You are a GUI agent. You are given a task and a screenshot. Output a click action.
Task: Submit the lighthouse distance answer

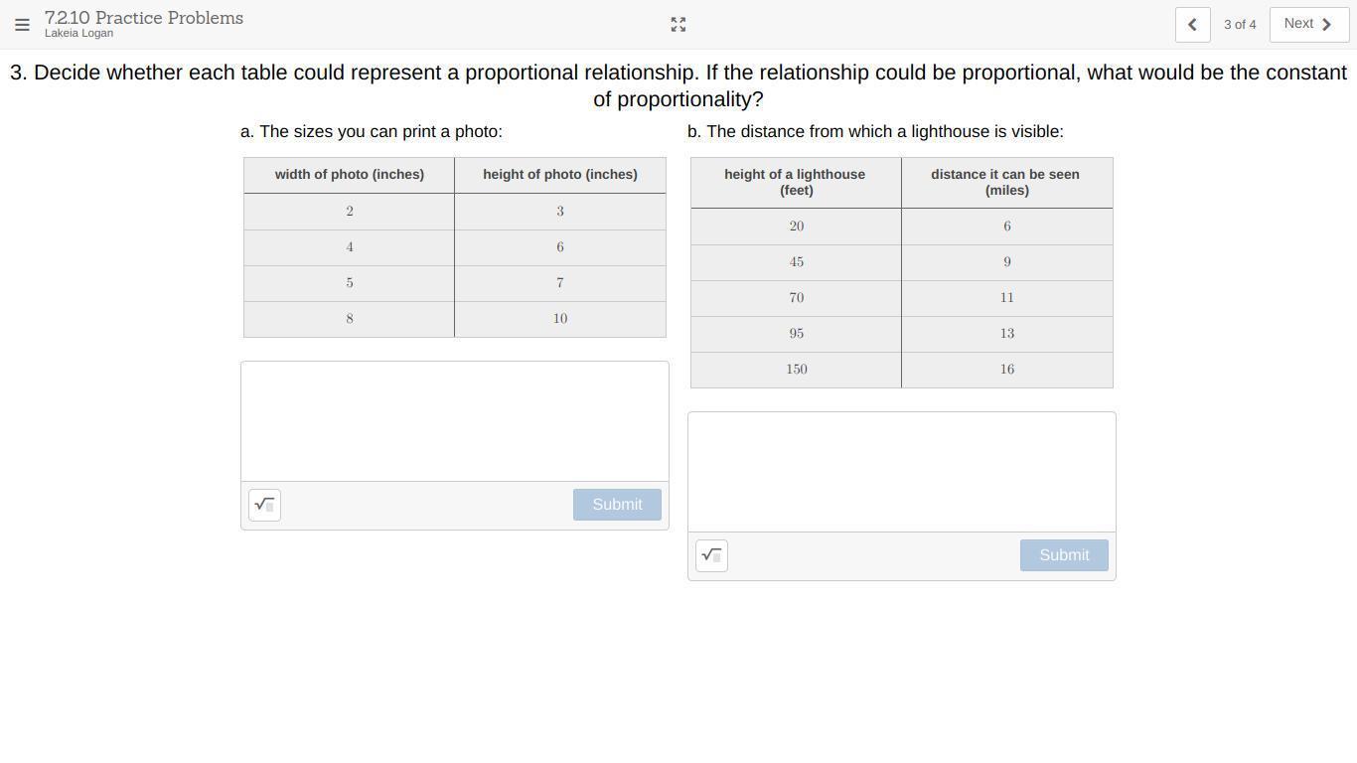[1064, 555]
